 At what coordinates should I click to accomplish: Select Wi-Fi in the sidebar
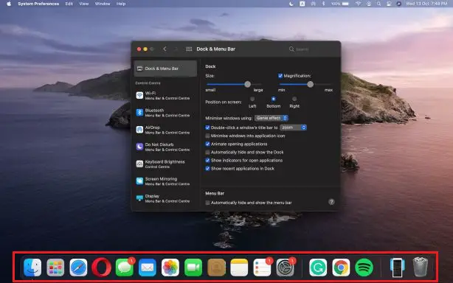[x=165, y=96]
